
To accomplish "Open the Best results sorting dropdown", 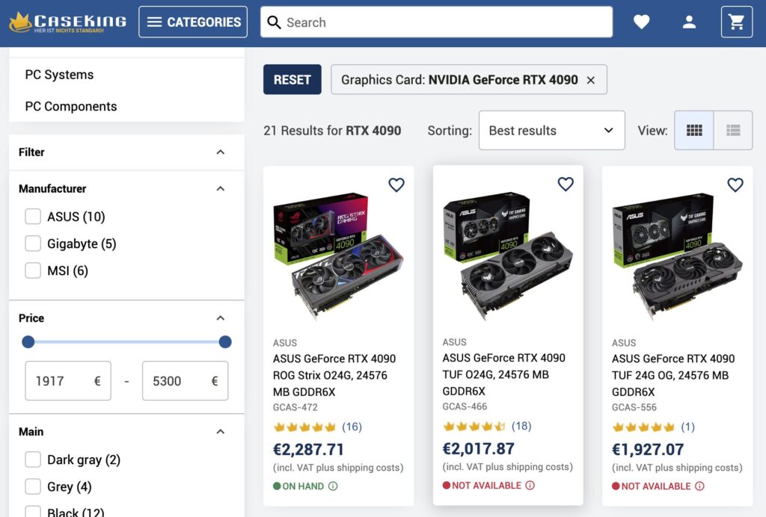I will [x=551, y=131].
